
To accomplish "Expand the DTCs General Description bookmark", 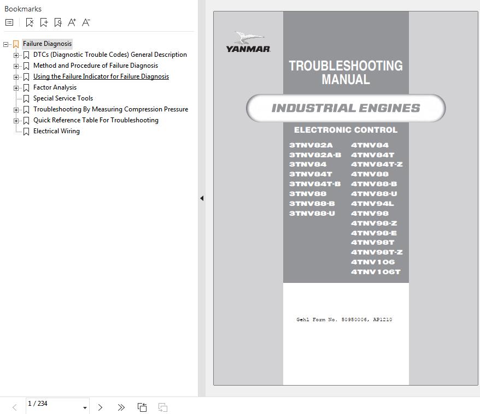I will click(x=16, y=55).
